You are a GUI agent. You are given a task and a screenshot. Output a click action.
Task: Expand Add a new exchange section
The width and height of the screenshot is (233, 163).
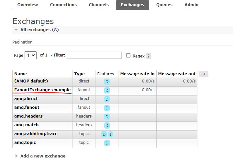click(42, 156)
